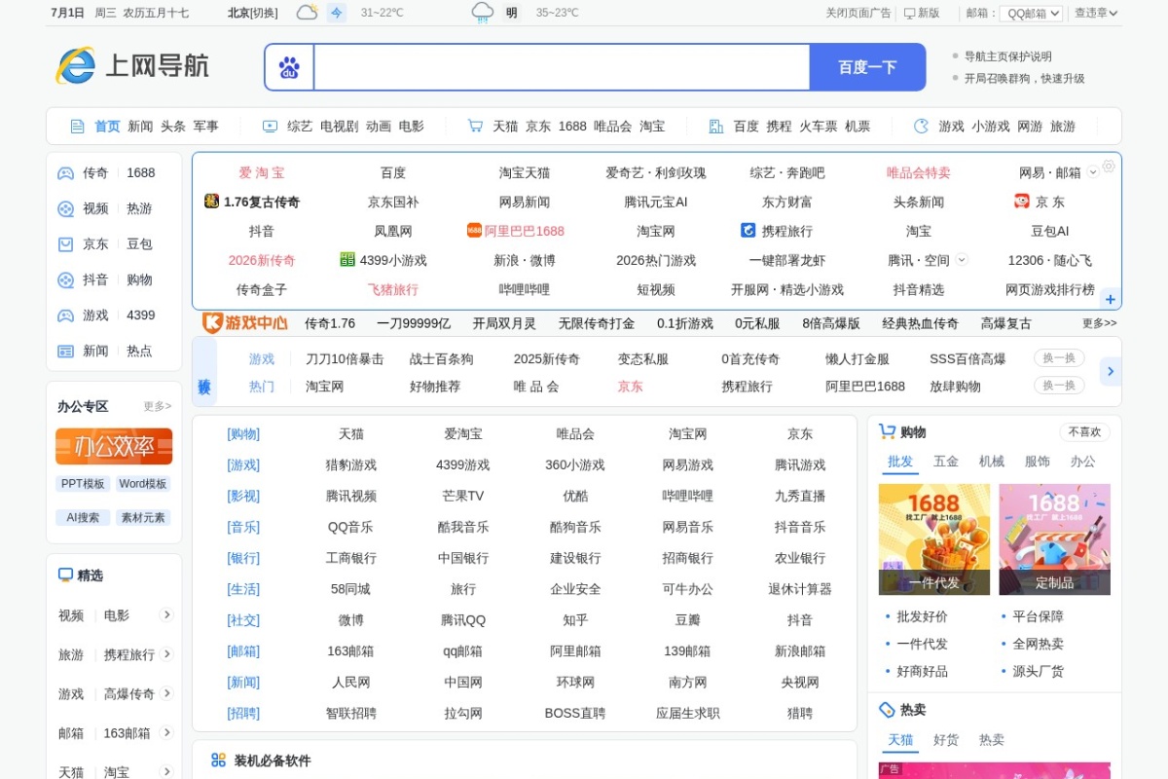Click the icon beside 京东 in left sidebar
Image resolution: width=1168 pixels, height=779 pixels.
65,244
